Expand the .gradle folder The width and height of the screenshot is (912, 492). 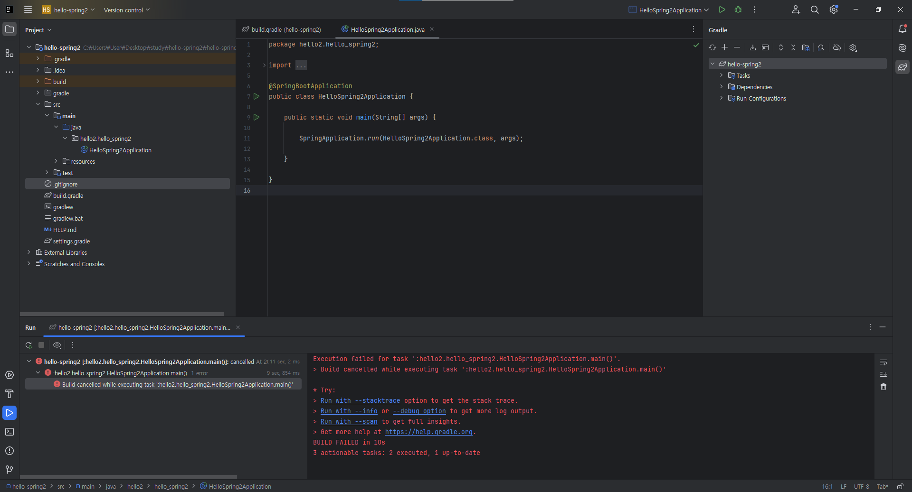(38, 59)
